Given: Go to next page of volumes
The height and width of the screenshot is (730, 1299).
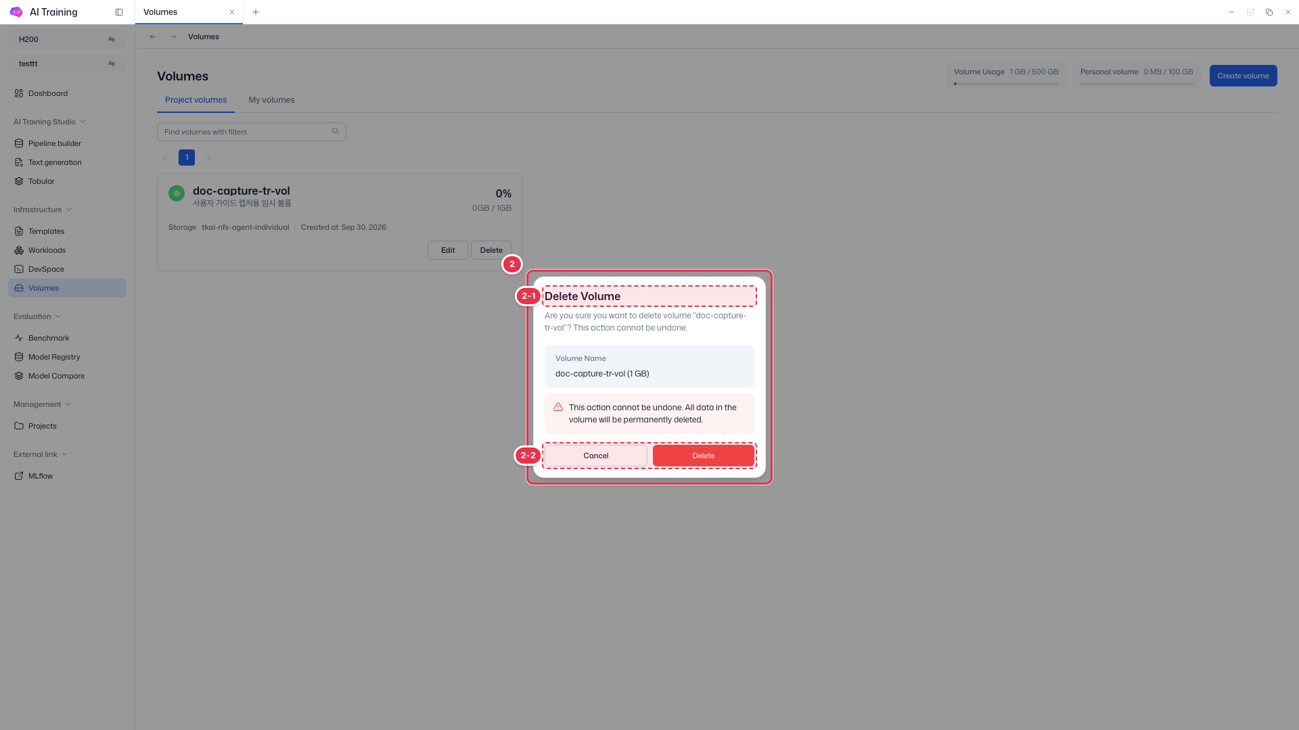Looking at the screenshot, I should pos(208,157).
